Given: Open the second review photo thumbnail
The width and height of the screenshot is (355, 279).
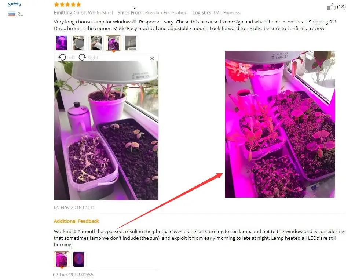Looking at the screenshot, I should tap(79, 43).
